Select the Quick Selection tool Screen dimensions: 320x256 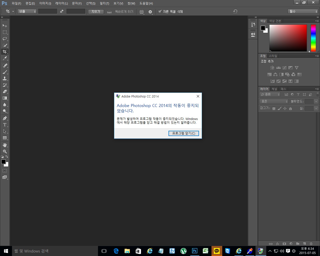[x=5, y=45]
